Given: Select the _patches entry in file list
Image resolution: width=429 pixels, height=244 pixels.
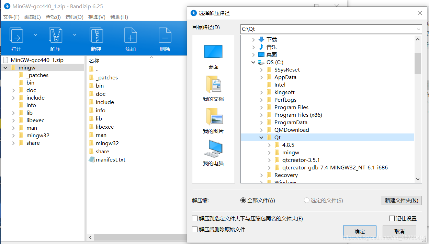Looking at the screenshot, I should (107, 78).
